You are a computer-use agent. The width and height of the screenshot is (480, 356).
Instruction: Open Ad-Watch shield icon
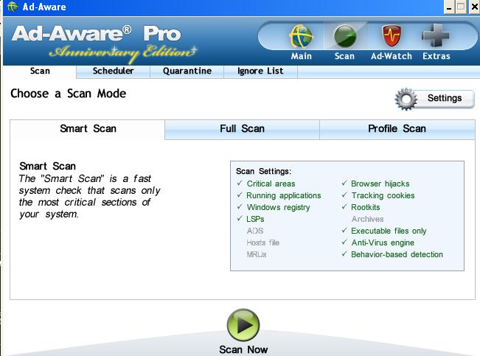390,37
